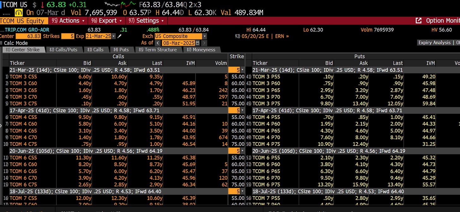Select the TCOM 7 C55 call row ticker

(x=23, y=198)
